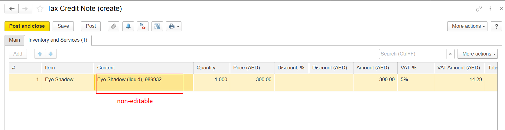Click the Post button

click(x=91, y=26)
